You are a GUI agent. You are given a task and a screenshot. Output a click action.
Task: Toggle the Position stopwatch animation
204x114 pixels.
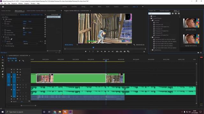[x=5, y=22]
